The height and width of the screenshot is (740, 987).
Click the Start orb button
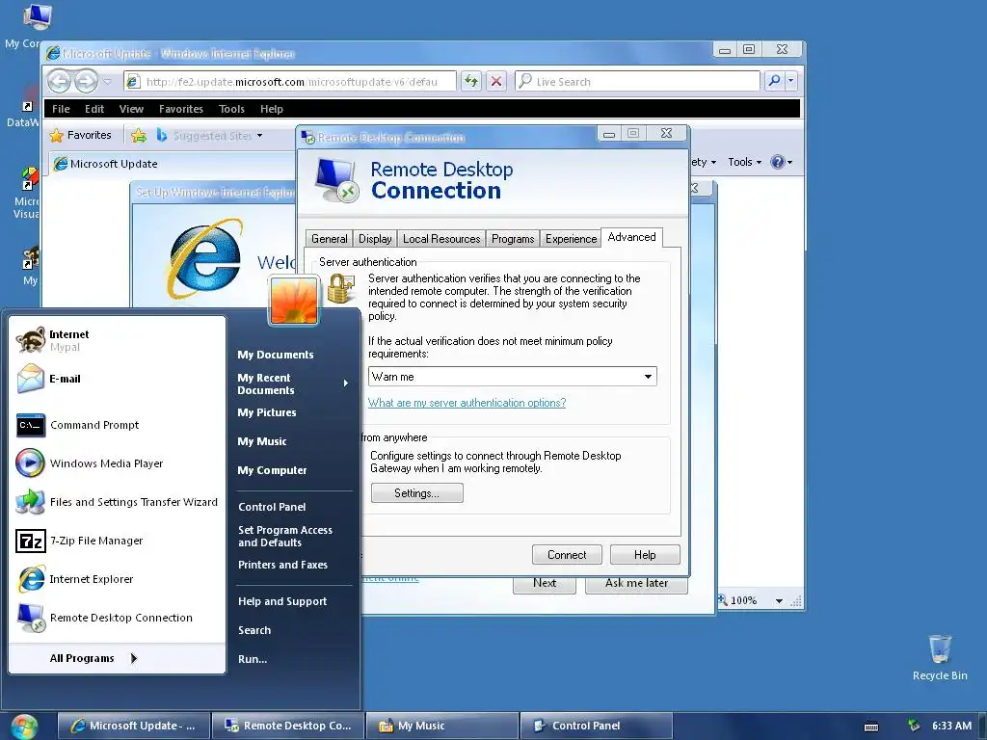pos(24,727)
